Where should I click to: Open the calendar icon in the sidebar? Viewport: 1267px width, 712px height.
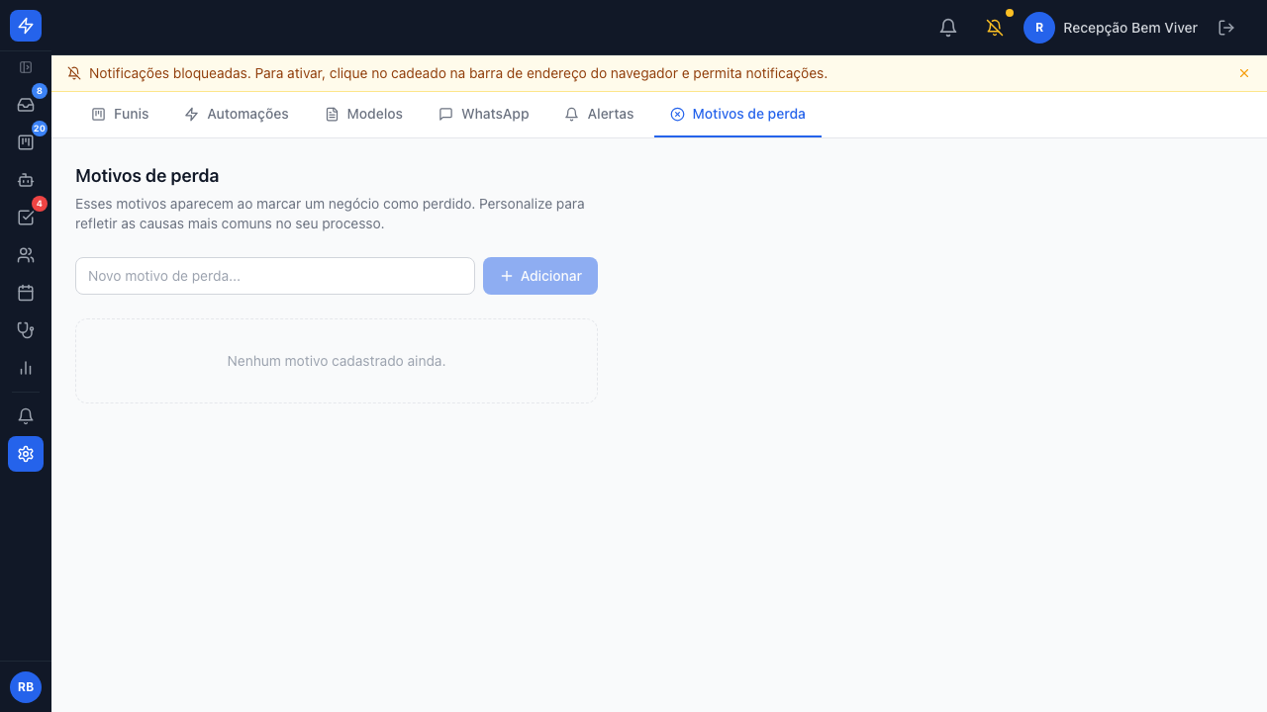26,293
